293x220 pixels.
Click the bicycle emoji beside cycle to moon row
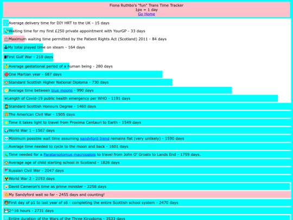(x=6, y=147)
